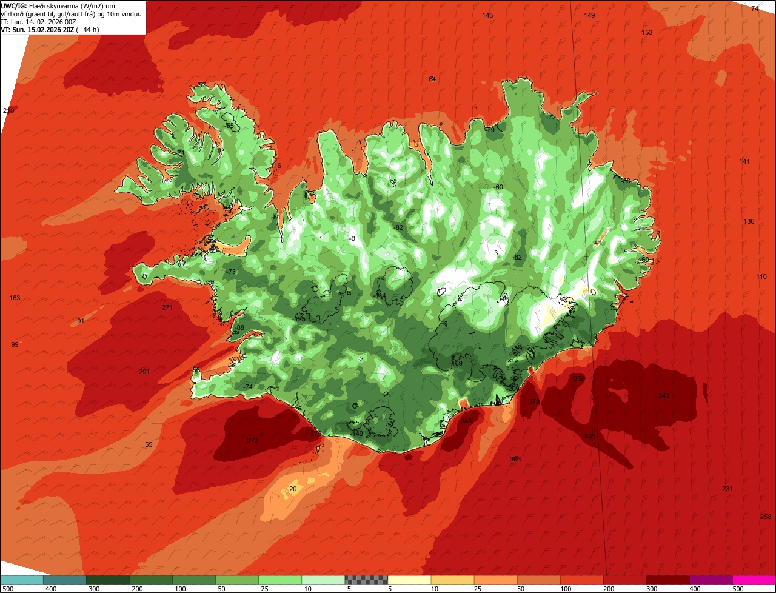Click the "136" value east of Iceland
Viewport: 776px width, 593px height.
749,221
